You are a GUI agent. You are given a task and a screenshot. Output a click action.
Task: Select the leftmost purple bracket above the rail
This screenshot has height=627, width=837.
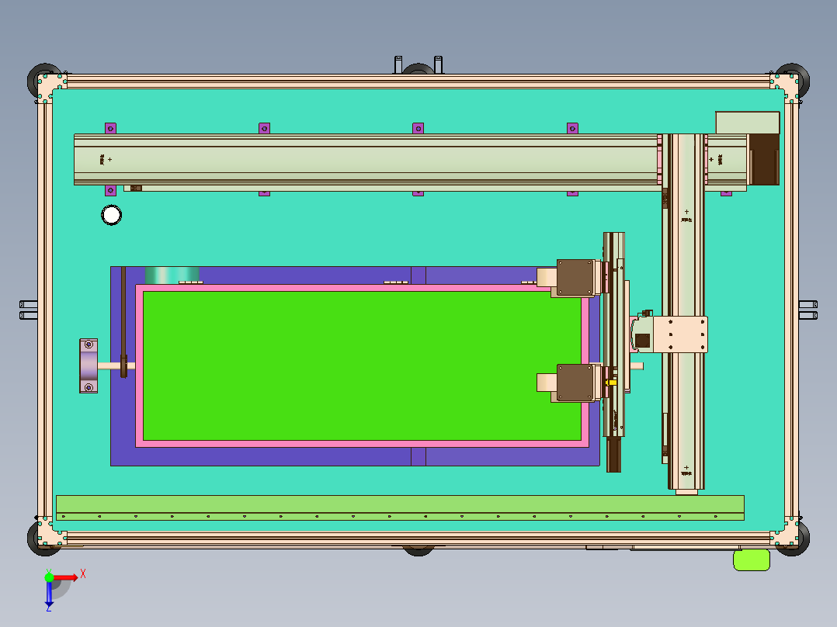coord(110,128)
